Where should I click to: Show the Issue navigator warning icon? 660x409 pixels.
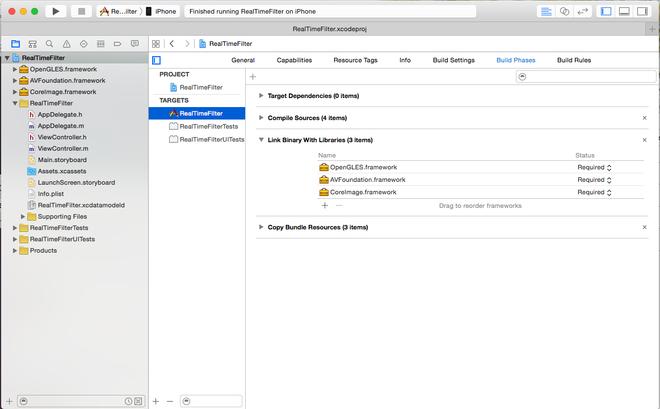click(x=66, y=44)
